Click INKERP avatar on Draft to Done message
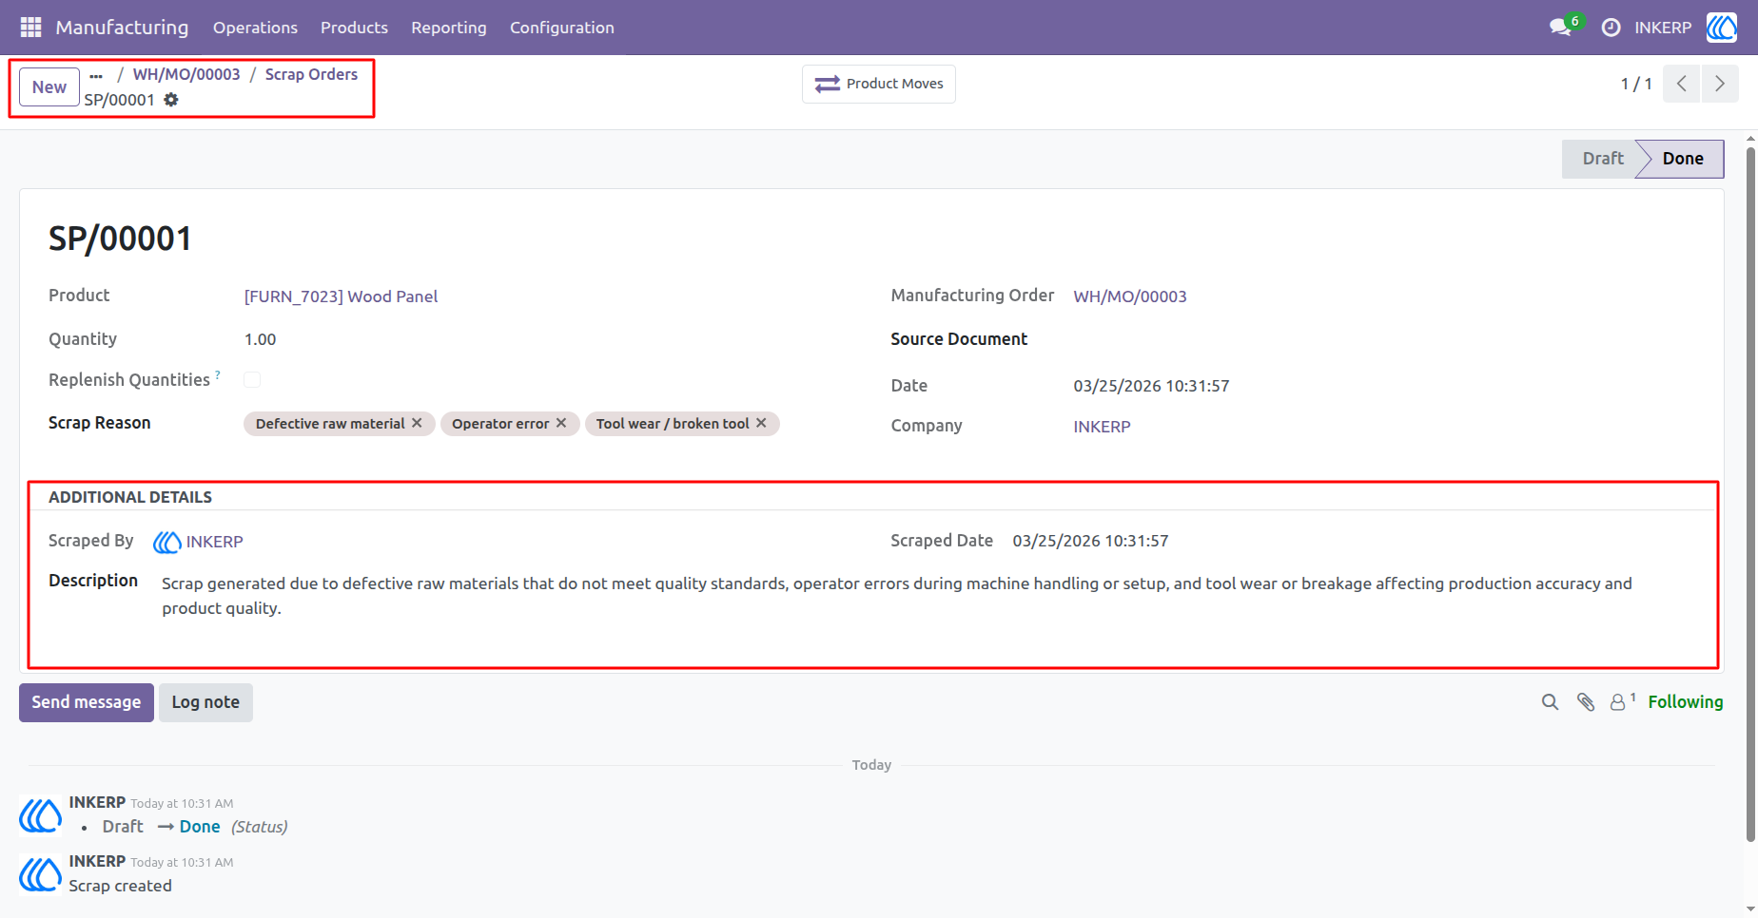 pyautogui.click(x=41, y=815)
